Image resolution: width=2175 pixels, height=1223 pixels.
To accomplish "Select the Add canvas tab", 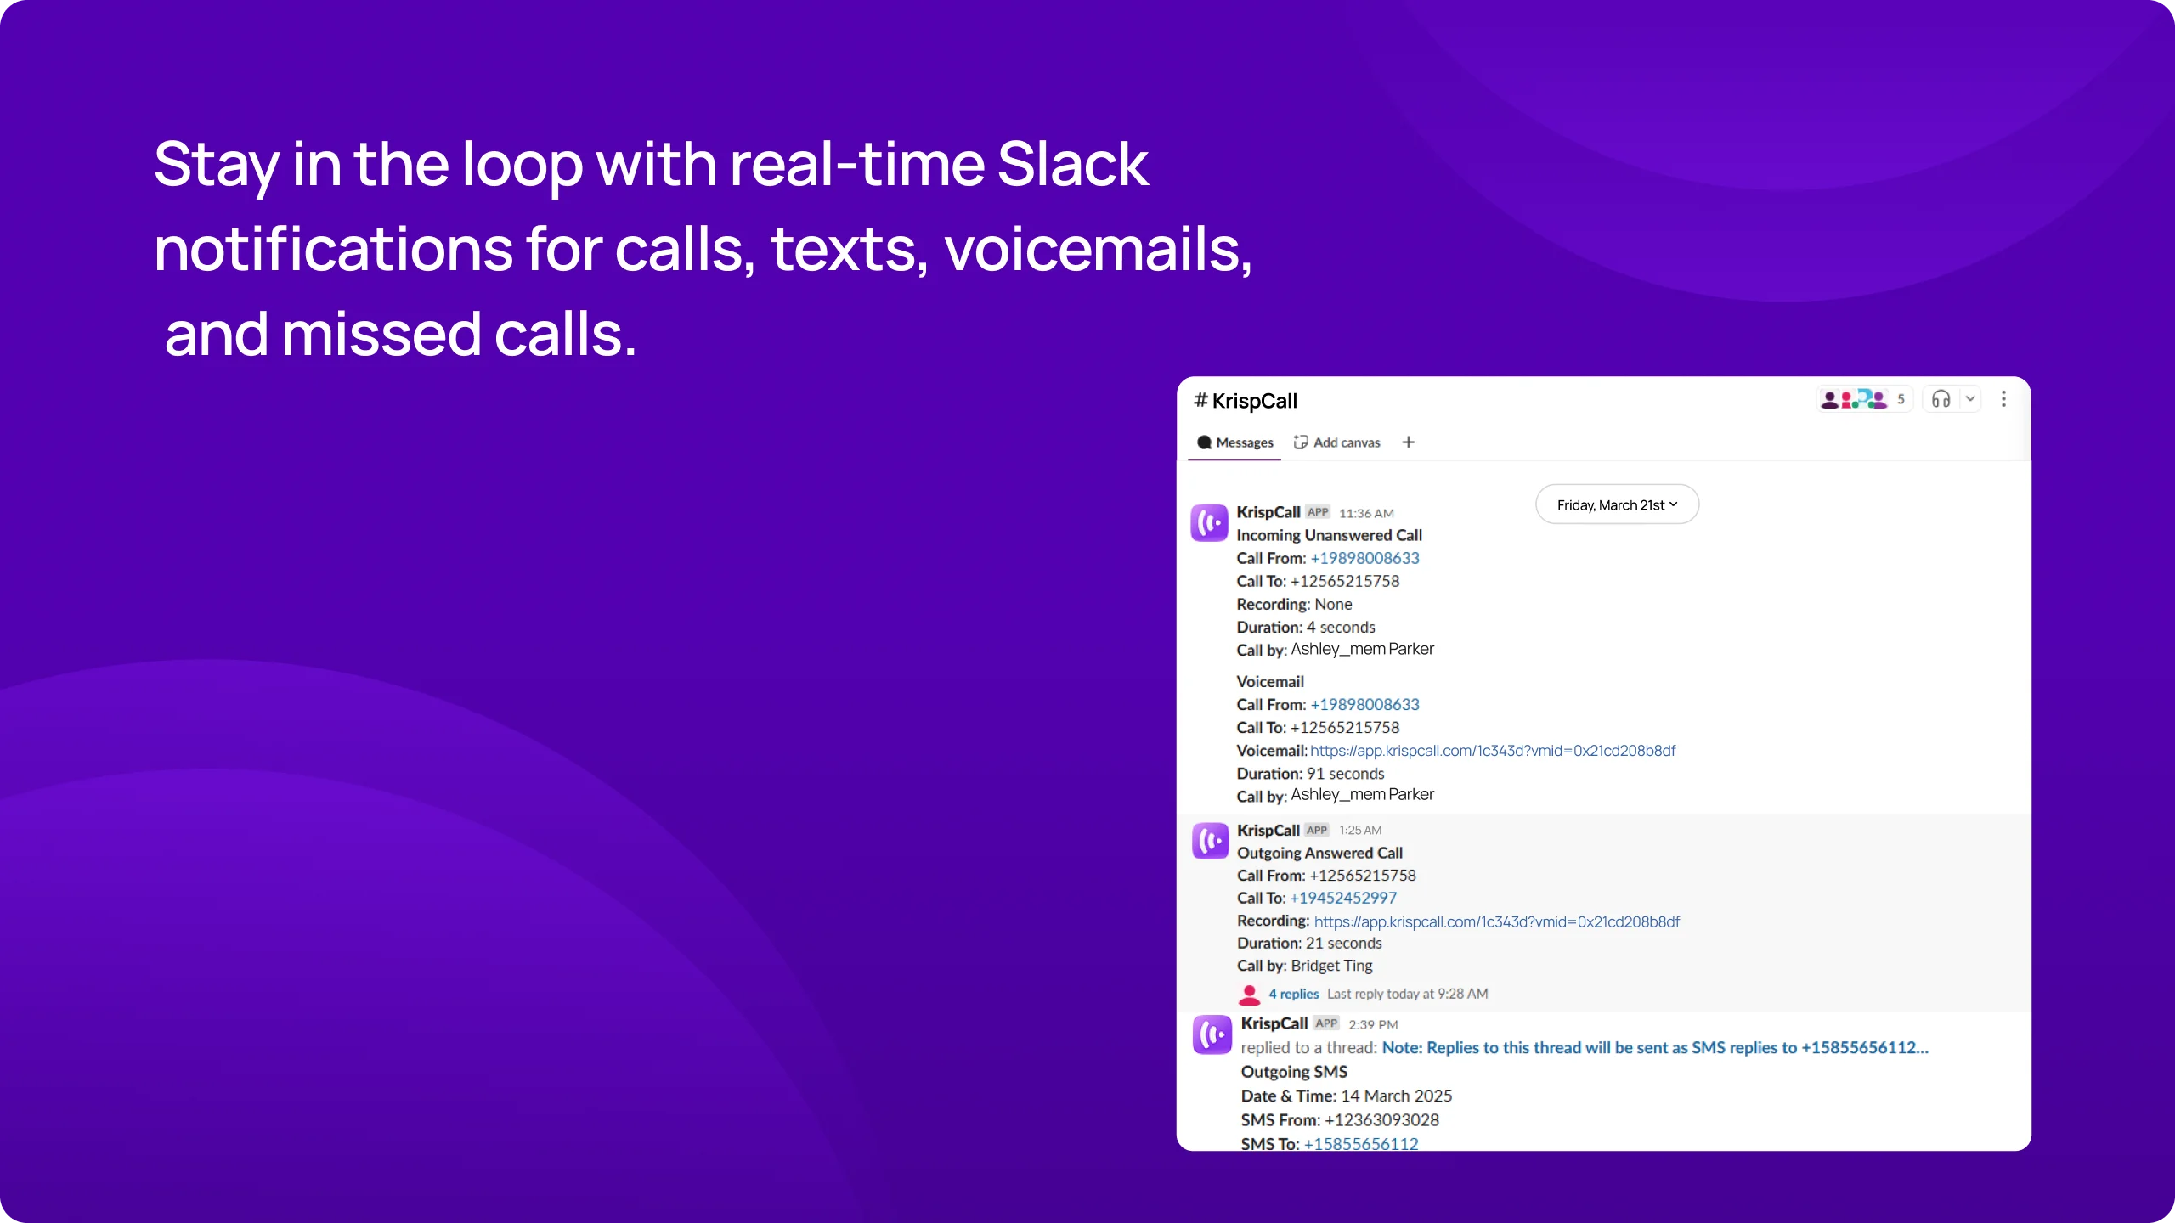I will click(x=1336, y=442).
